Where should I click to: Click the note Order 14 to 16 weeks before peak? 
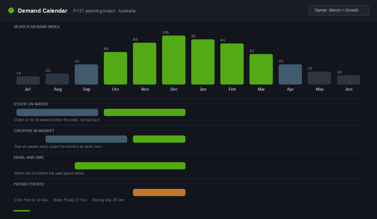pyautogui.click(x=57, y=120)
